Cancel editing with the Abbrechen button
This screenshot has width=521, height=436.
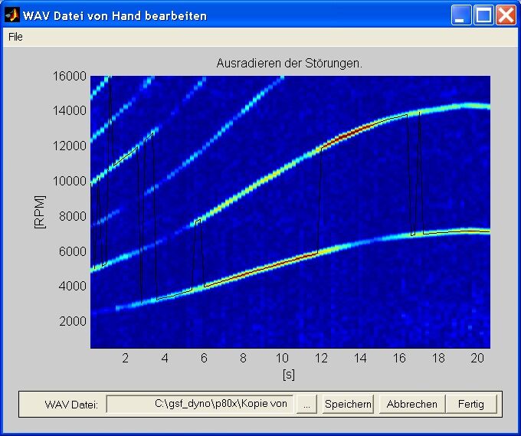[x=411, y=404]
